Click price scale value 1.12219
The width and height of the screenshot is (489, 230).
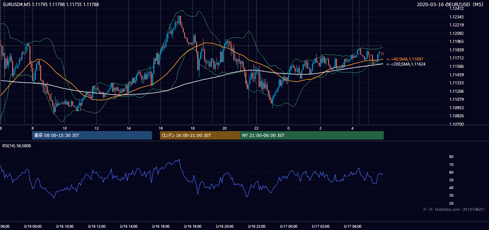[456, 25]
